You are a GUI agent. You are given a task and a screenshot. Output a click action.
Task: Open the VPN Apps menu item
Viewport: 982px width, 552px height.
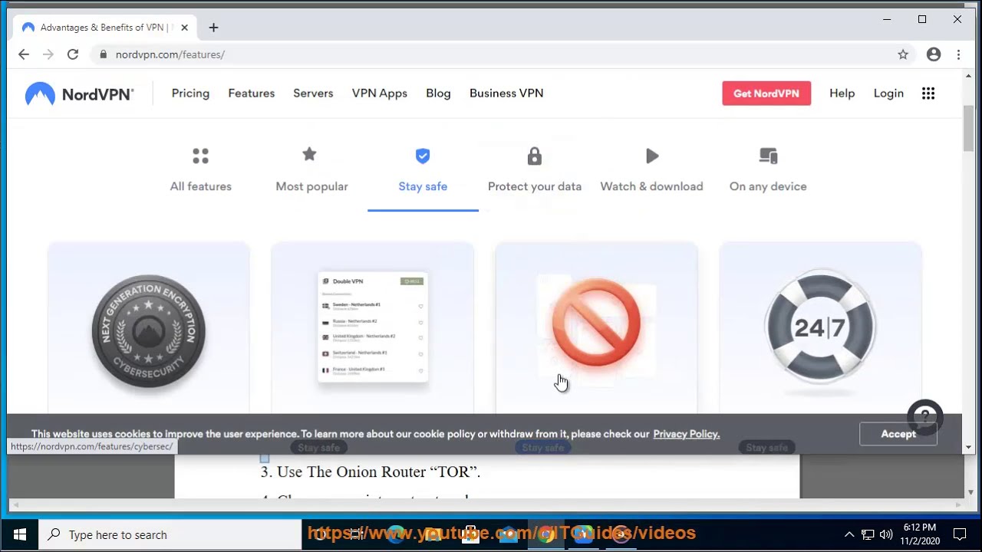(380, 93)
